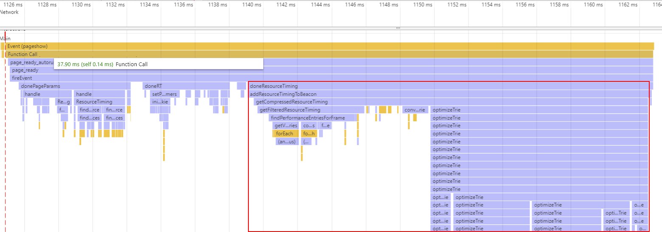Select the fin...ces call frame
This screenshot has height=232, width=662.
click(114, 117)
